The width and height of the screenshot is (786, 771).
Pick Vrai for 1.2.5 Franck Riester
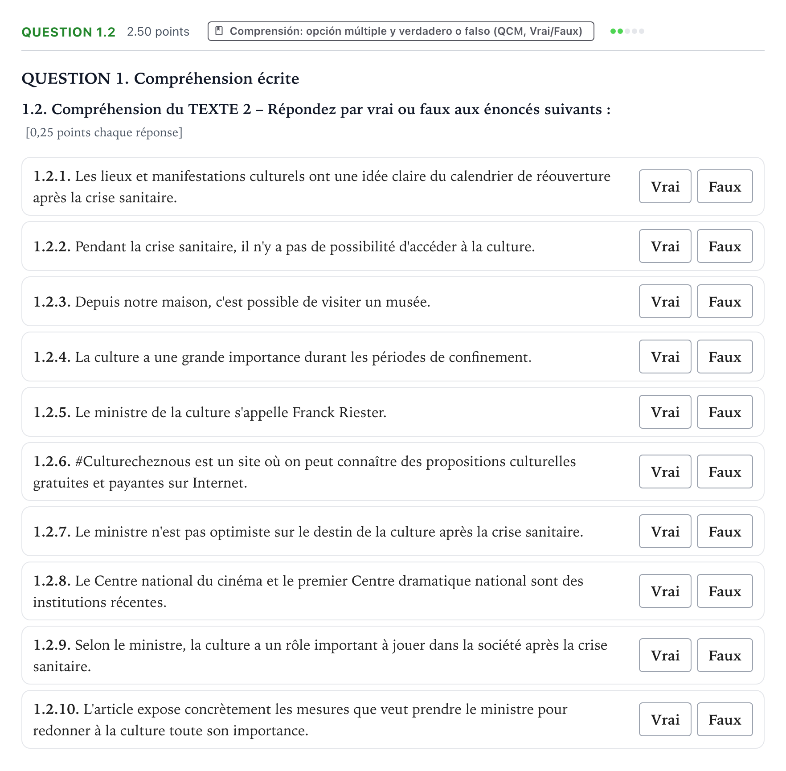click(665, 412)
